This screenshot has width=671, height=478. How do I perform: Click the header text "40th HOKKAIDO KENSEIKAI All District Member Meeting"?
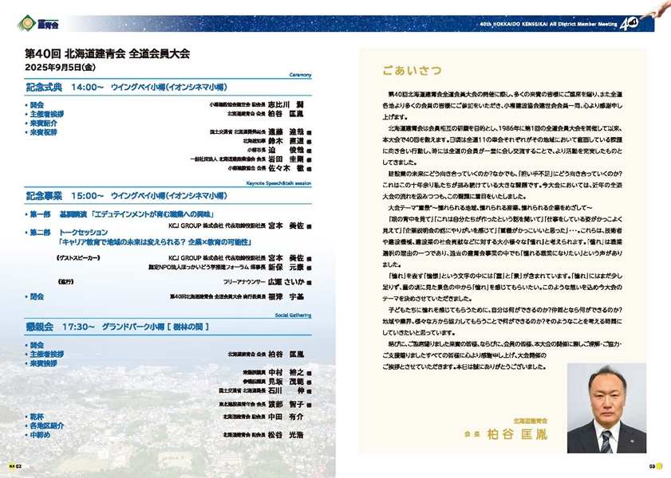coord(549,25)
